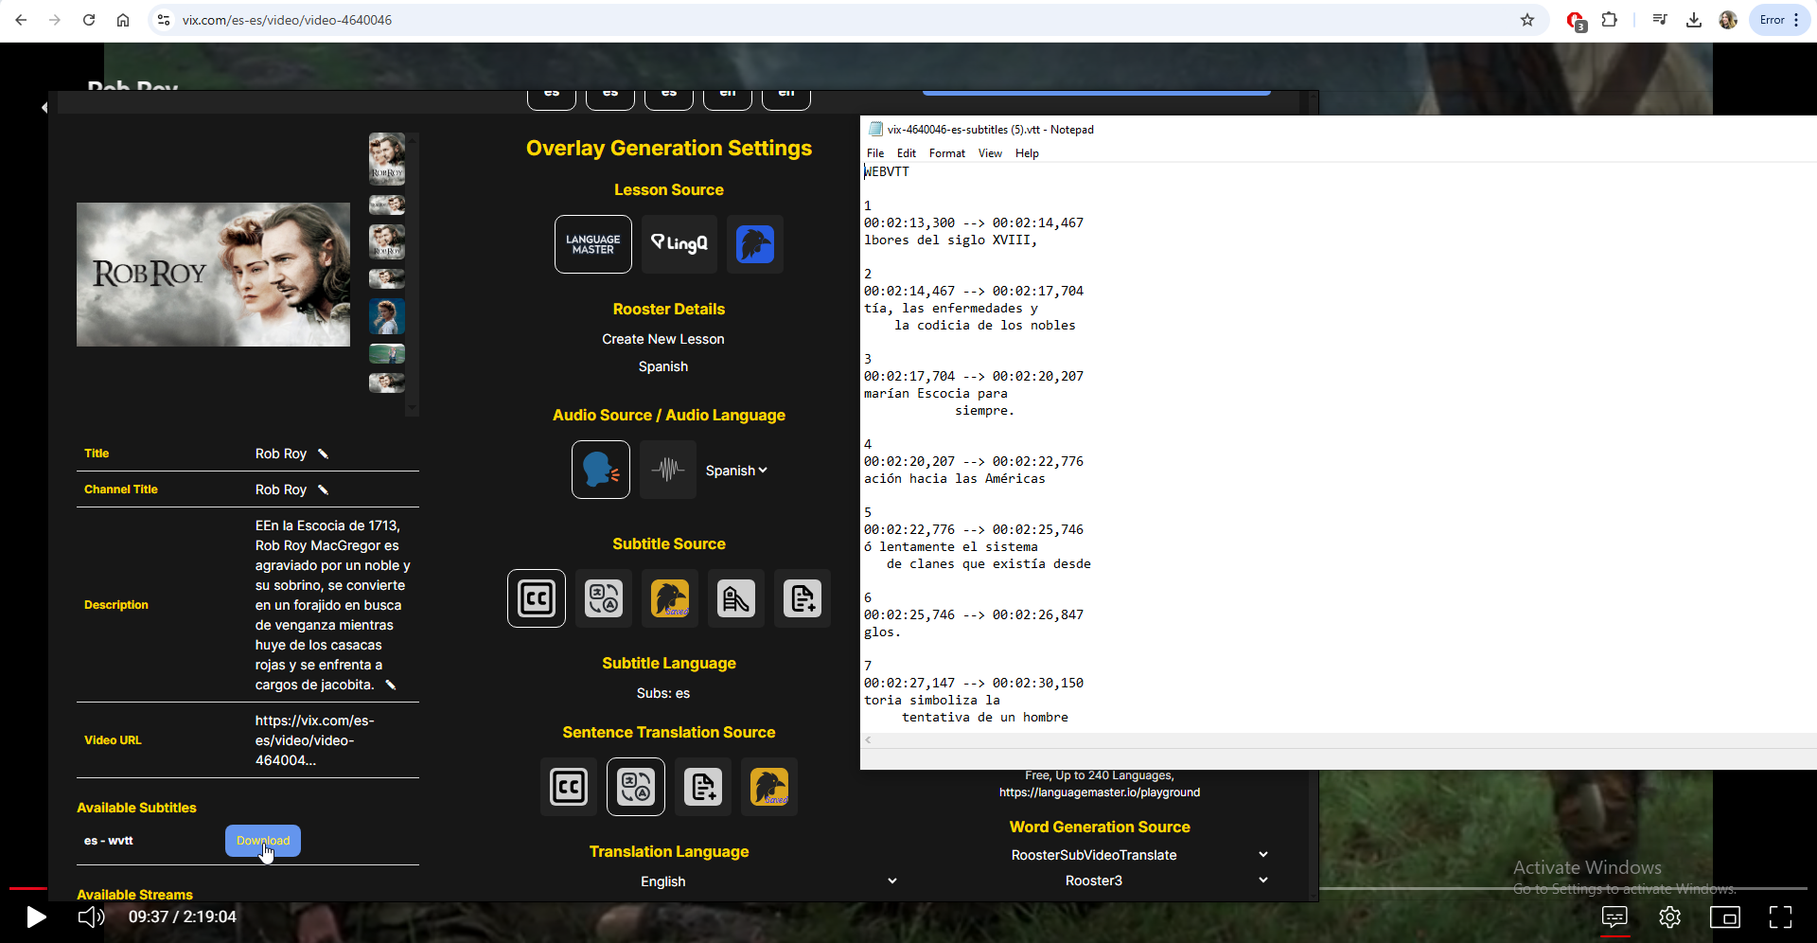This screenshot has height=943, width=1817.
Task: Click the Video URL value text
Action: pyautogui.click(x=314, y=740)
